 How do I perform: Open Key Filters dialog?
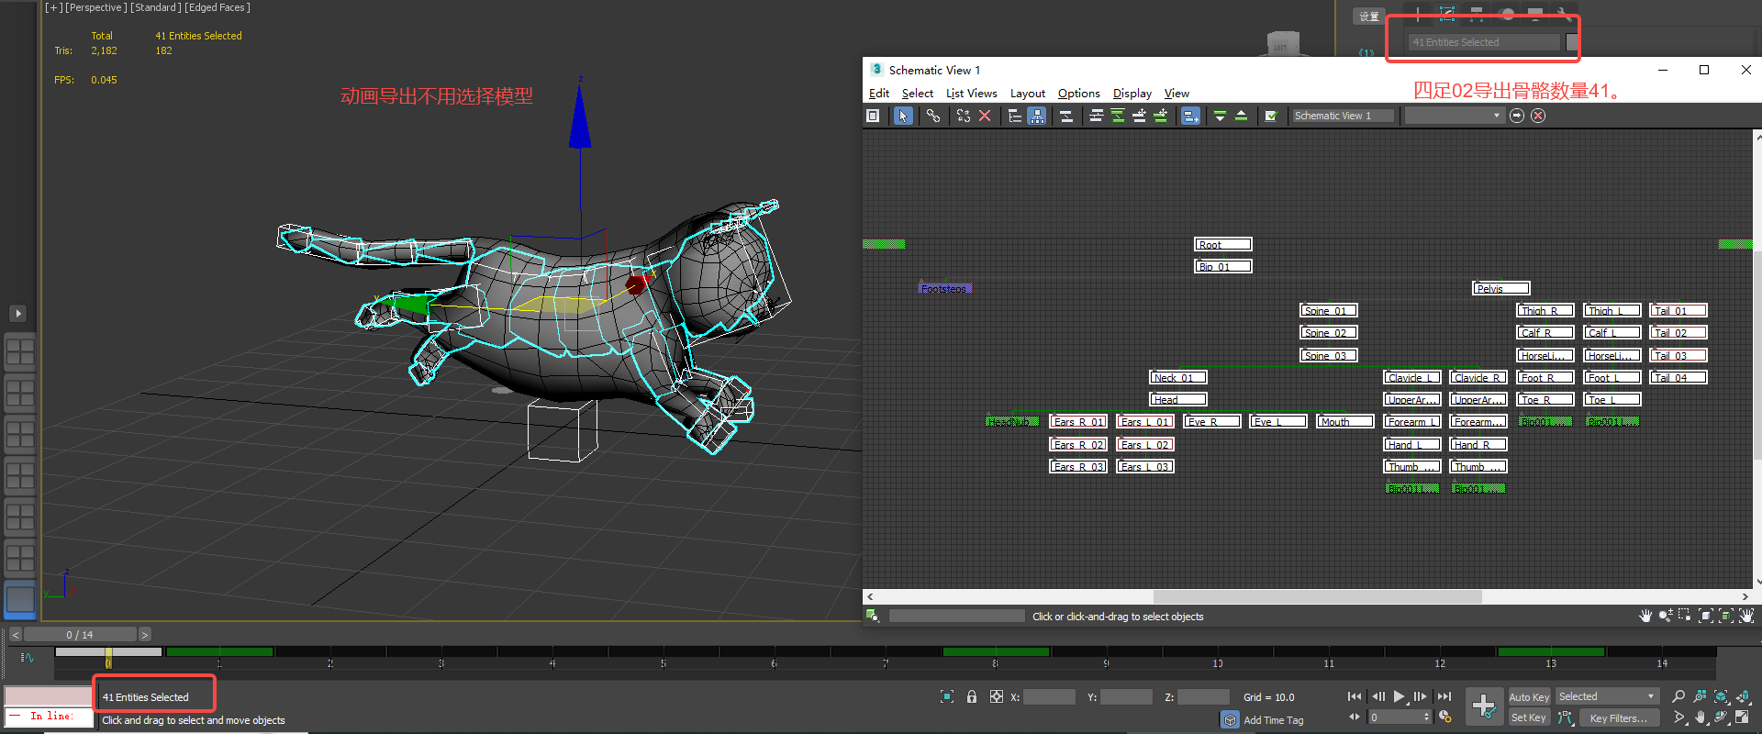pos(1619,718)
